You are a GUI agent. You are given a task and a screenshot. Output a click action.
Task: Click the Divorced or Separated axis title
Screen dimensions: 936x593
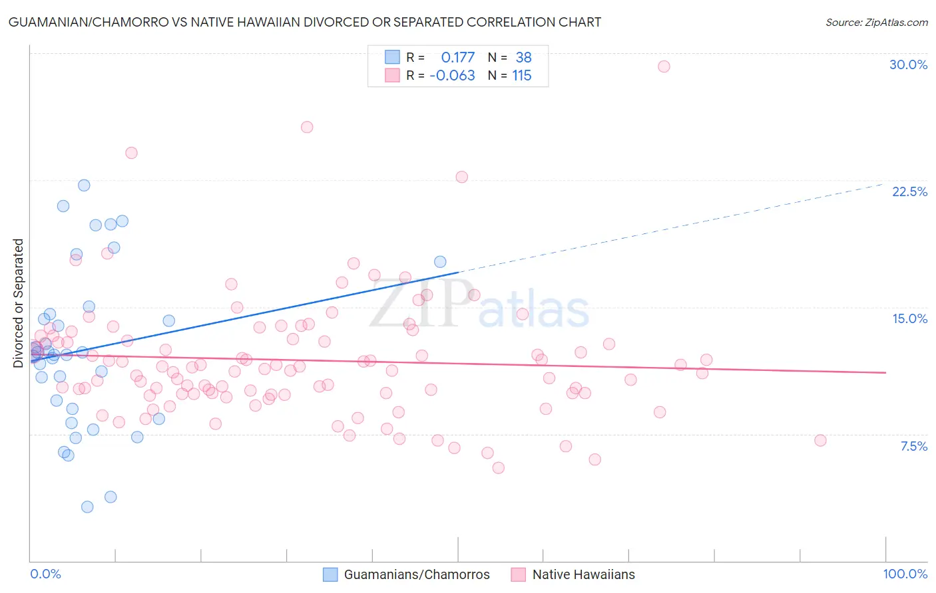18,303
